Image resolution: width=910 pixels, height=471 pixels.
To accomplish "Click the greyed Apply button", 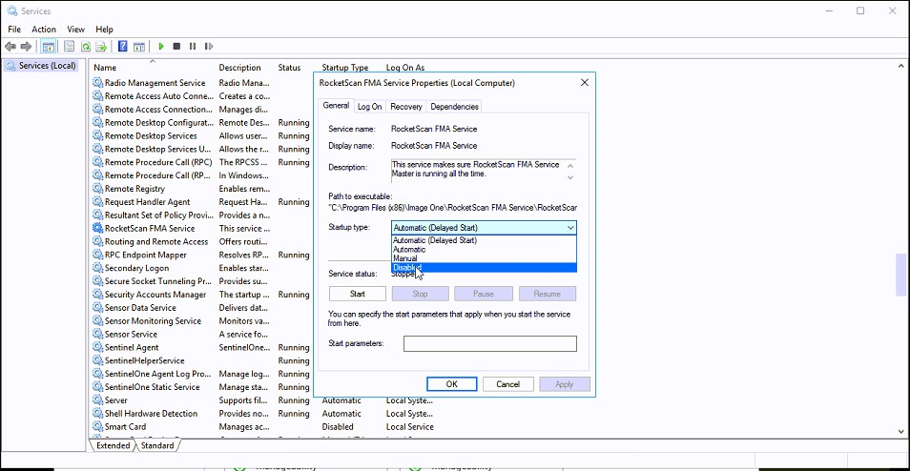I will pyautogui.click(x=564, y=384).
